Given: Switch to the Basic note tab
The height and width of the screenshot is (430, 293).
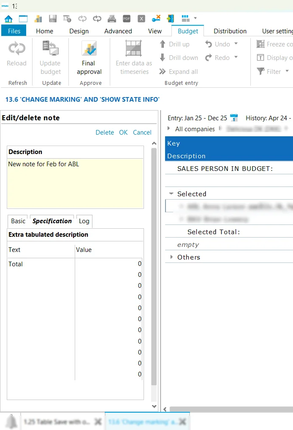Looking at the screenshot, I should coord(18,221).
